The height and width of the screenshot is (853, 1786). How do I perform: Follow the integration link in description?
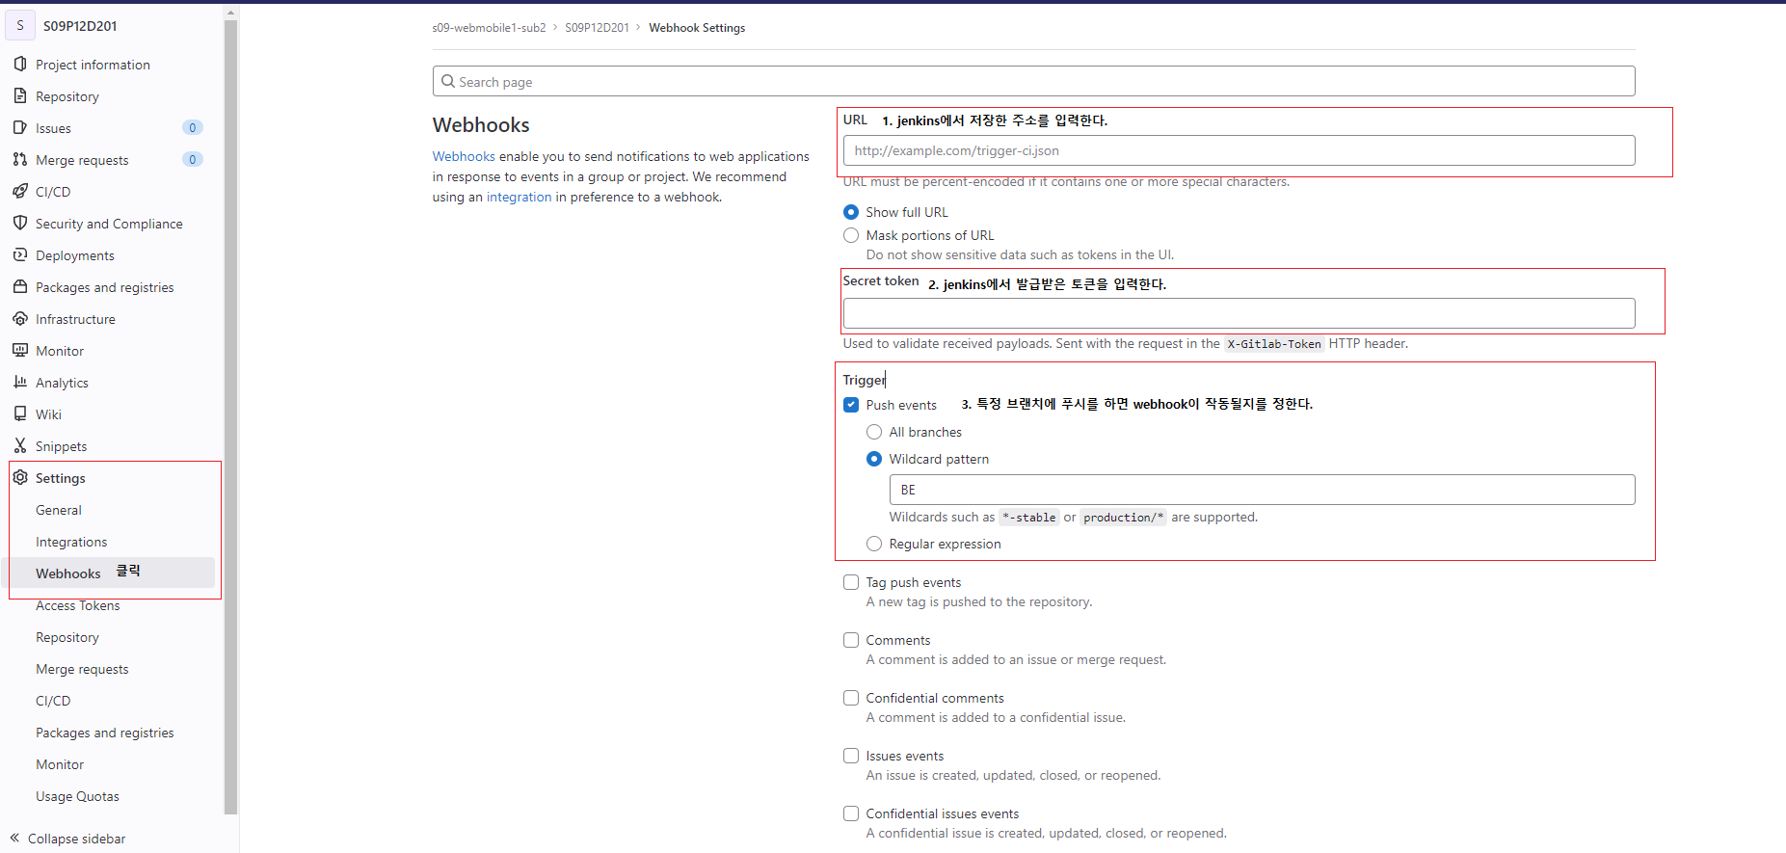click(519, 197)
